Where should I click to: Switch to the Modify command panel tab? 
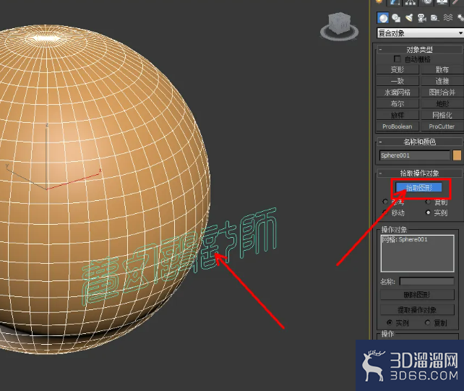click(395, 2)
